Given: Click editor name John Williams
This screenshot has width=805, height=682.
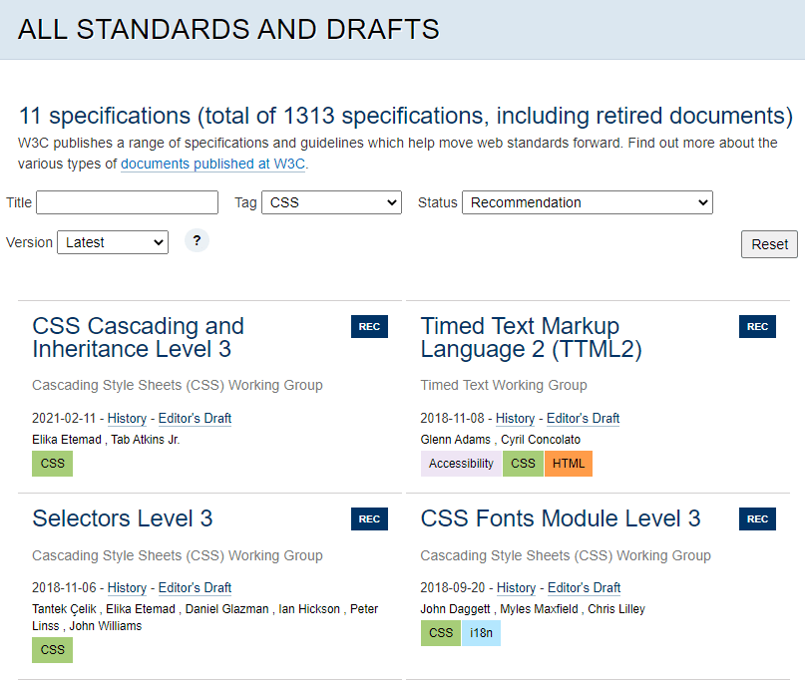Looking at the screenshot, I should click(106, 626).
